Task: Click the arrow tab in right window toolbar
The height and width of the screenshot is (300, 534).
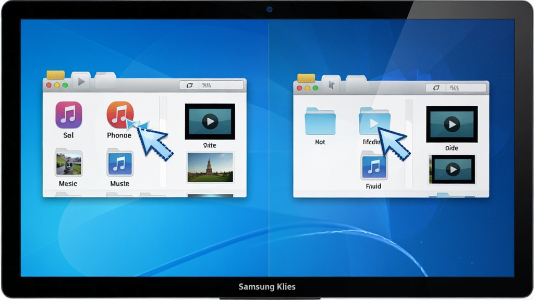Action: [x=331, y=84]
